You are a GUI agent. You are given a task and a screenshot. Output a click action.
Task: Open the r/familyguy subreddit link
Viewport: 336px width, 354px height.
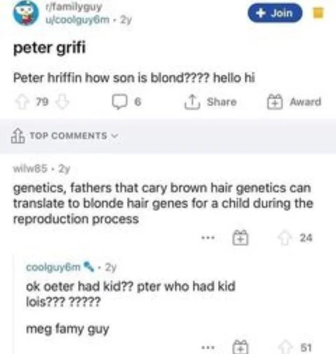[74, 7]
